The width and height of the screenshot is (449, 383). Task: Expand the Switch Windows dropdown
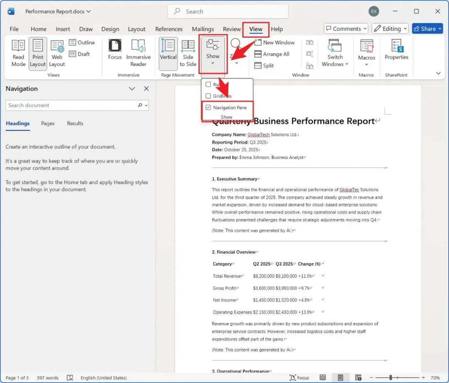point(335,53)
